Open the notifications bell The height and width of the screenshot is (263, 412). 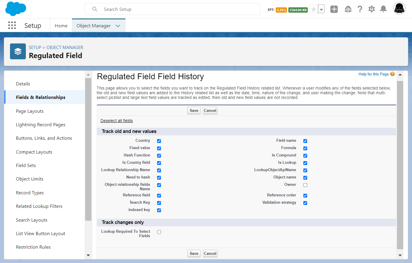(x=383, y=9)
